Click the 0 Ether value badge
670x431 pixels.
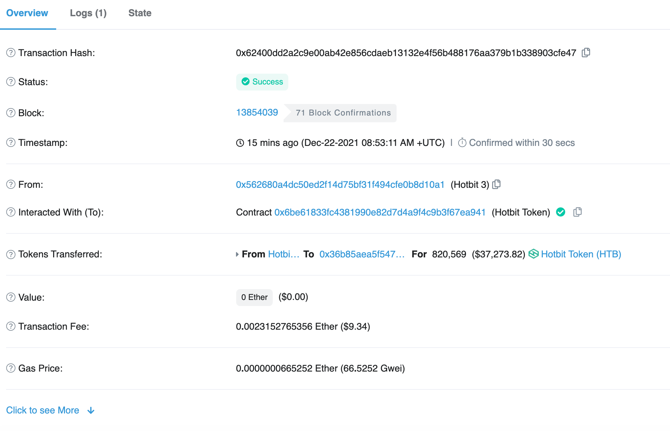(x=254, y=297)
